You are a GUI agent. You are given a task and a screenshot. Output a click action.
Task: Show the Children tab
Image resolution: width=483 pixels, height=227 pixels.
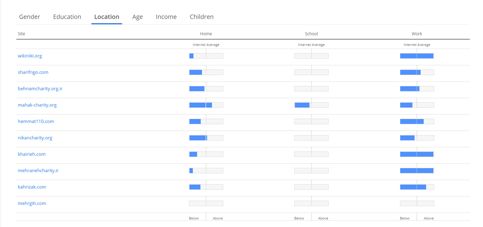201,17
